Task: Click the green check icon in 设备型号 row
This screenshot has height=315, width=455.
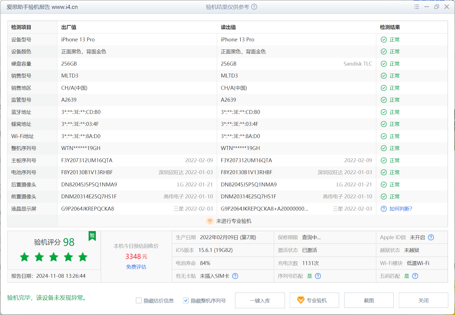Action: pyautogui.click(x=384, y=40)
